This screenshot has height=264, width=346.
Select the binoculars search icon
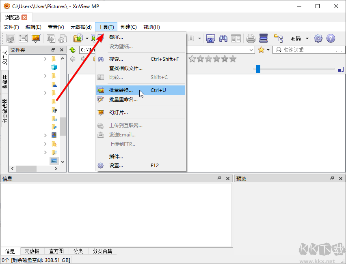223,38
